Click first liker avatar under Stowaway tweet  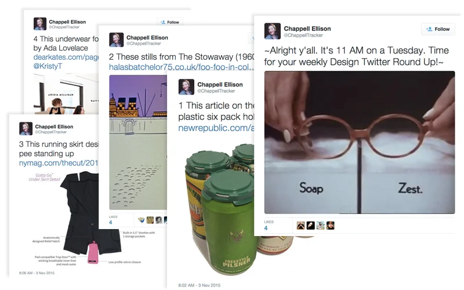(142, 220)
